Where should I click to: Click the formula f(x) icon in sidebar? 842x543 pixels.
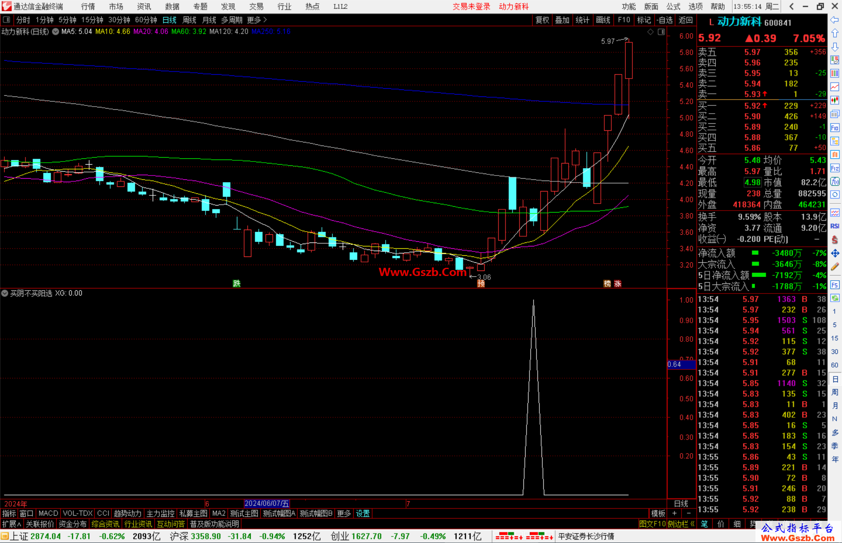click(835, 181)
